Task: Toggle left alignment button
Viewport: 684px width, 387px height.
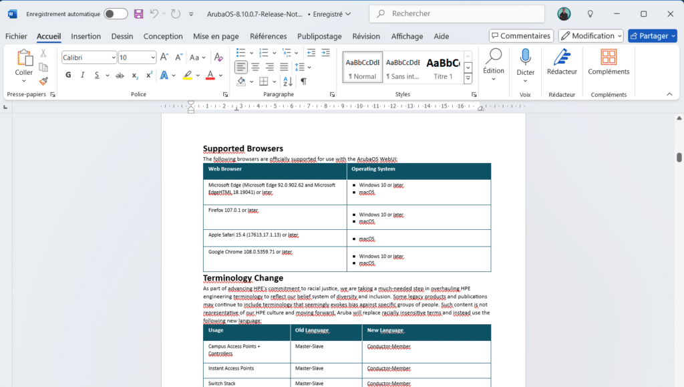Action: tap(240, 68)
